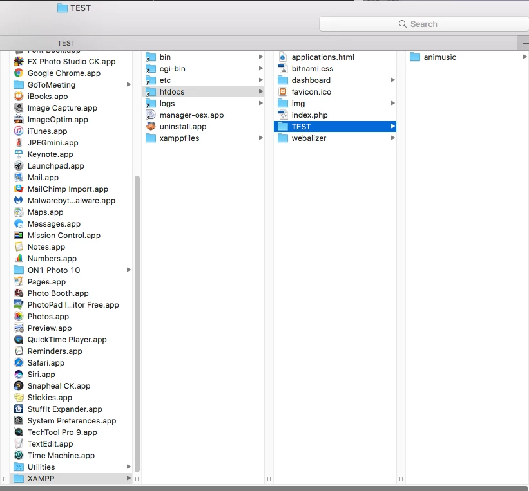
Task: Select the img folder
Action: coord(335,104)
